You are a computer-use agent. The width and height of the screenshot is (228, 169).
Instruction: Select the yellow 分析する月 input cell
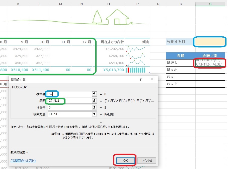(210, 42)
